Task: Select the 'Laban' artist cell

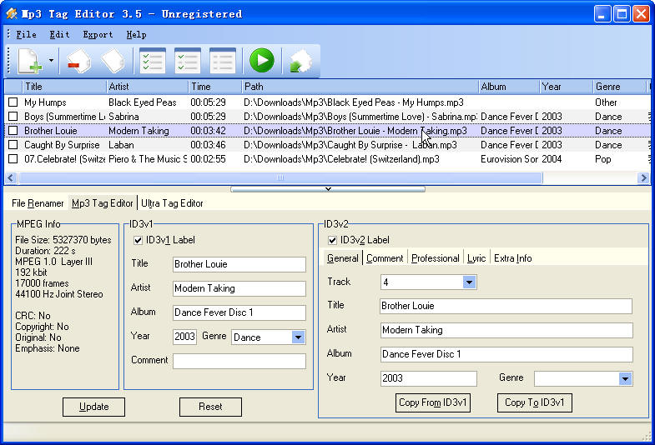Action: pyautogui.click(x=121, y=145)
